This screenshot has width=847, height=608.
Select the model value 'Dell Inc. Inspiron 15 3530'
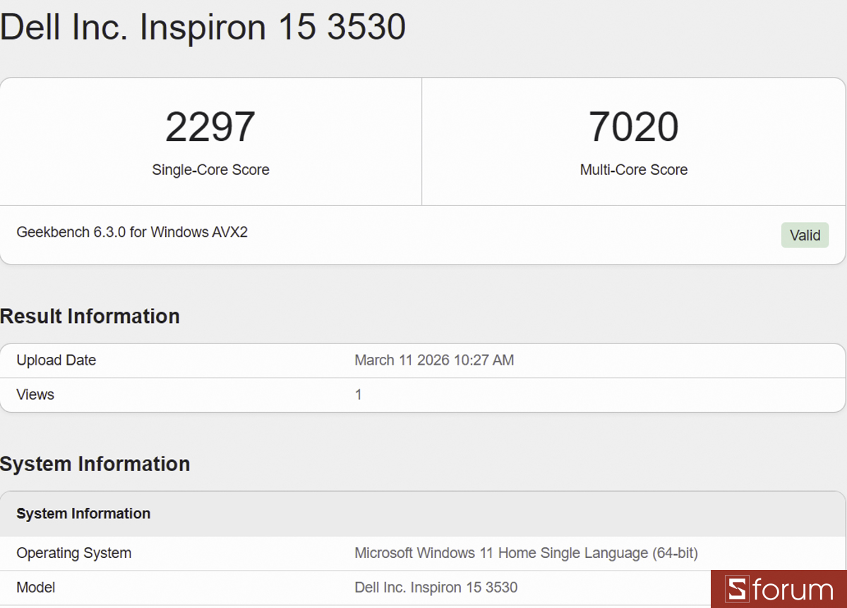[435, 587]
